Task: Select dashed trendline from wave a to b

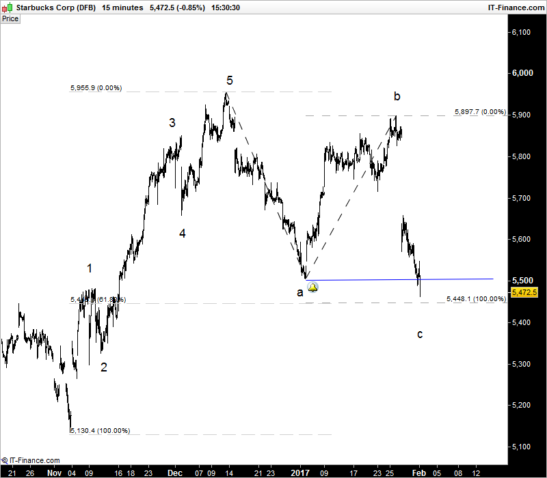Action: pos(351,197)
